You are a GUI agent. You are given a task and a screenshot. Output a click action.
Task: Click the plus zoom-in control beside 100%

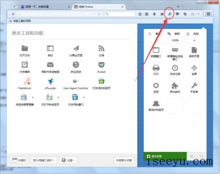click(194, 40)
